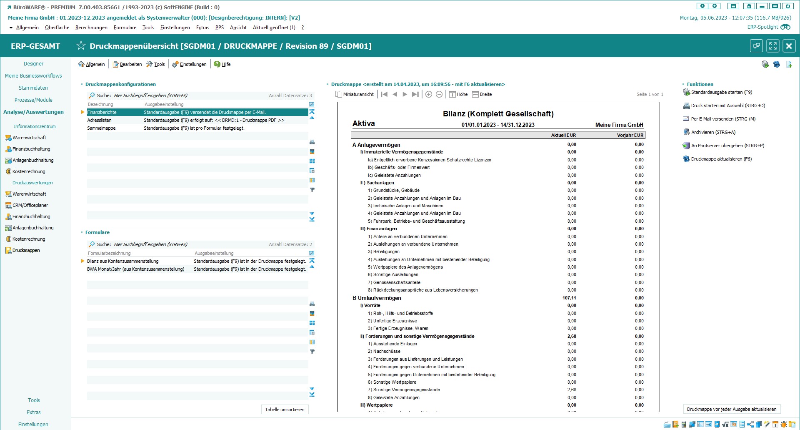The height and width of the screenshot is (430, 800).
Task: Zoom in on the Druckmappe preview
Action: click(428, 94)
